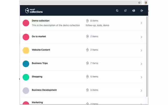Image resolution: width=168 pixels, height=105 pixels.
Task: Click the Microsoft Teams icon in header
Action: coord(134,10)
